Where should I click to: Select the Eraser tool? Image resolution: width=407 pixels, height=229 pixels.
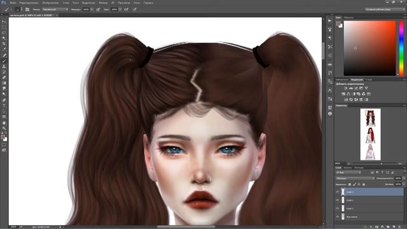coord(4,78)
